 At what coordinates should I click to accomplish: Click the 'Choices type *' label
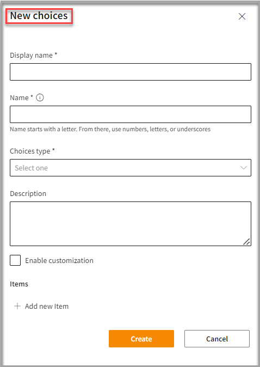pyautogui.click(x=32, y=151)
